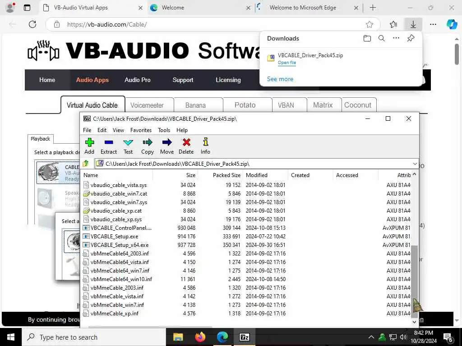Switch to the Potato tab on webpage
This screenshot has width=462, height=346.
point(245,105)
